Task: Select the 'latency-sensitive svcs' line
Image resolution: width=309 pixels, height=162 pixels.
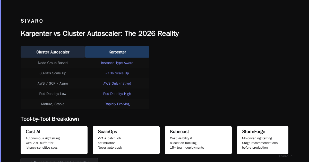Action: point(42,148)
